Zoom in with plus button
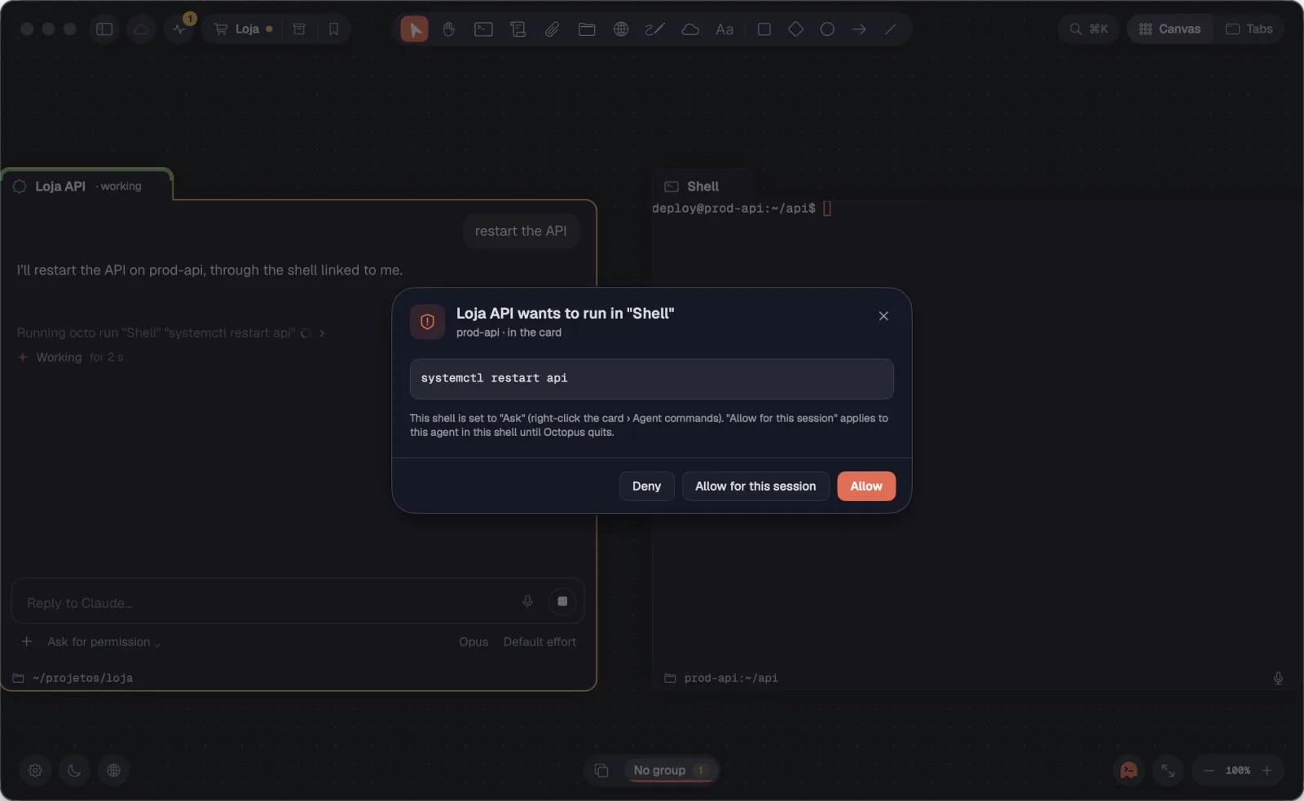1304x801 pixels. pyautogui.click(x=1267, y=770)
